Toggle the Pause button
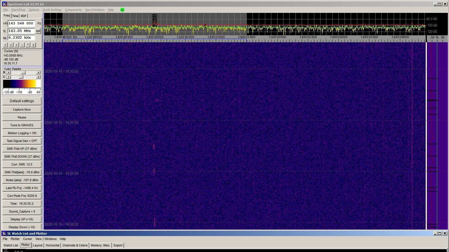 pos(22,117)
